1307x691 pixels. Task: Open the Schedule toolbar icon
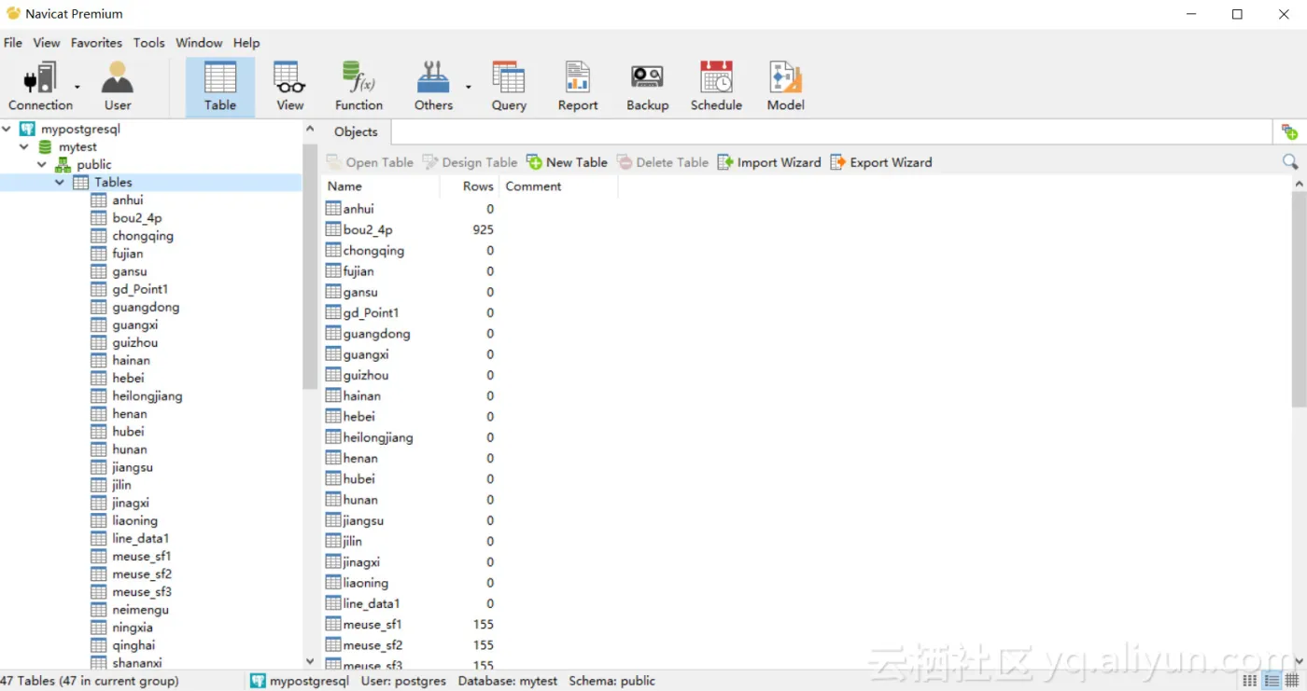pos(716,87)
